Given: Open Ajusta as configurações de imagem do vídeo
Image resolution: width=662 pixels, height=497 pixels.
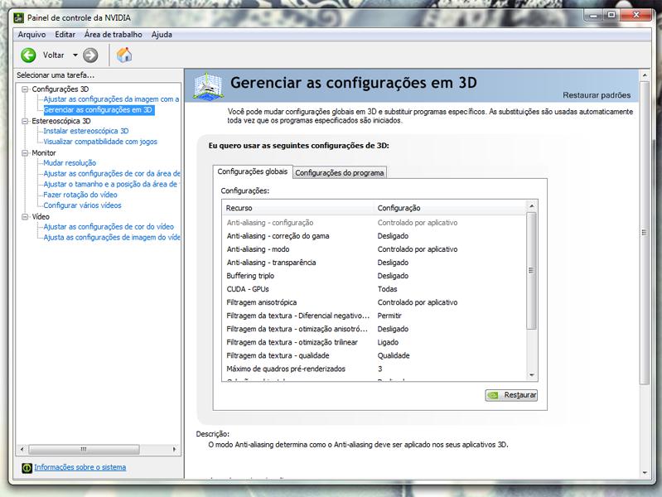Looking at the screenshot, I should click(112, 237).
